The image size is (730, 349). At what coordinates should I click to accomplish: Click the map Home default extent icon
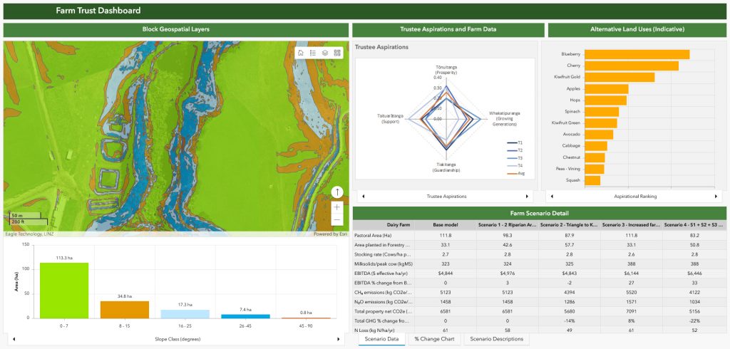[x=301, y=53]
